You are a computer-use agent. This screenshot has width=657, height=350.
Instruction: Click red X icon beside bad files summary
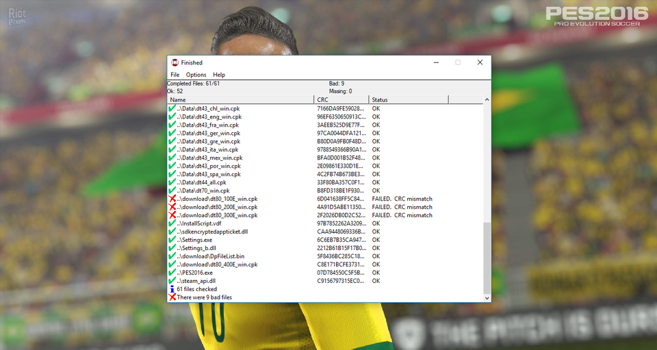(x=172, y=297)
